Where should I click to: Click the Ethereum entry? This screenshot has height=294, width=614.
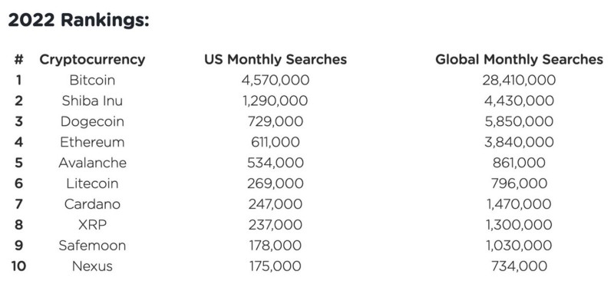(92, 142)
